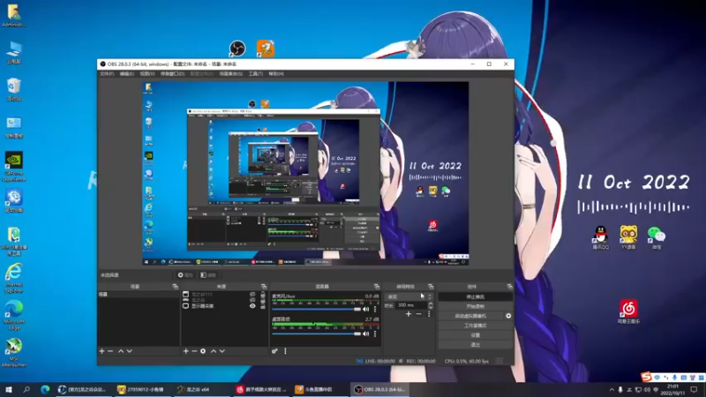Add a new scene with the plus icon
This screenshot has width=706, height=397.
[101, 351]
